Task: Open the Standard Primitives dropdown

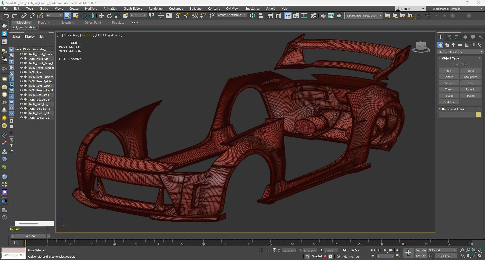Action: [460, 52]
